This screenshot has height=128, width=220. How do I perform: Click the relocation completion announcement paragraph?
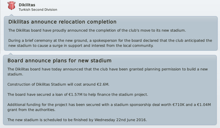(97, 30)
